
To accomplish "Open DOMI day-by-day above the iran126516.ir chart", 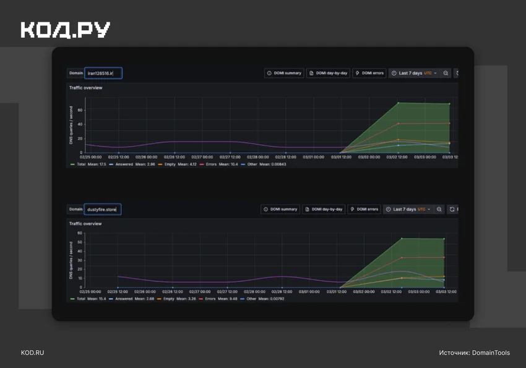I will click(328, 73).
